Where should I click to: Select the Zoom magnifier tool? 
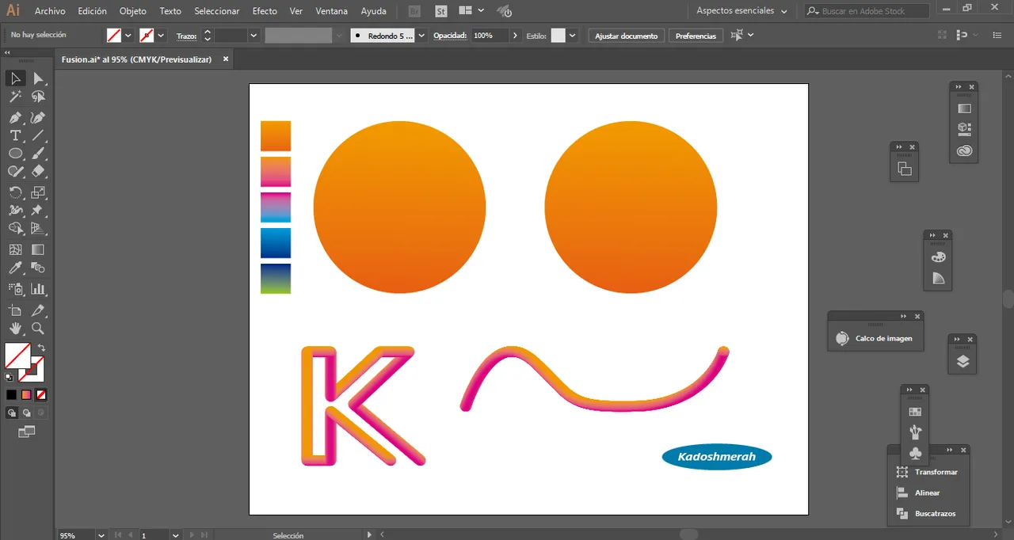[x=37, y=329]
